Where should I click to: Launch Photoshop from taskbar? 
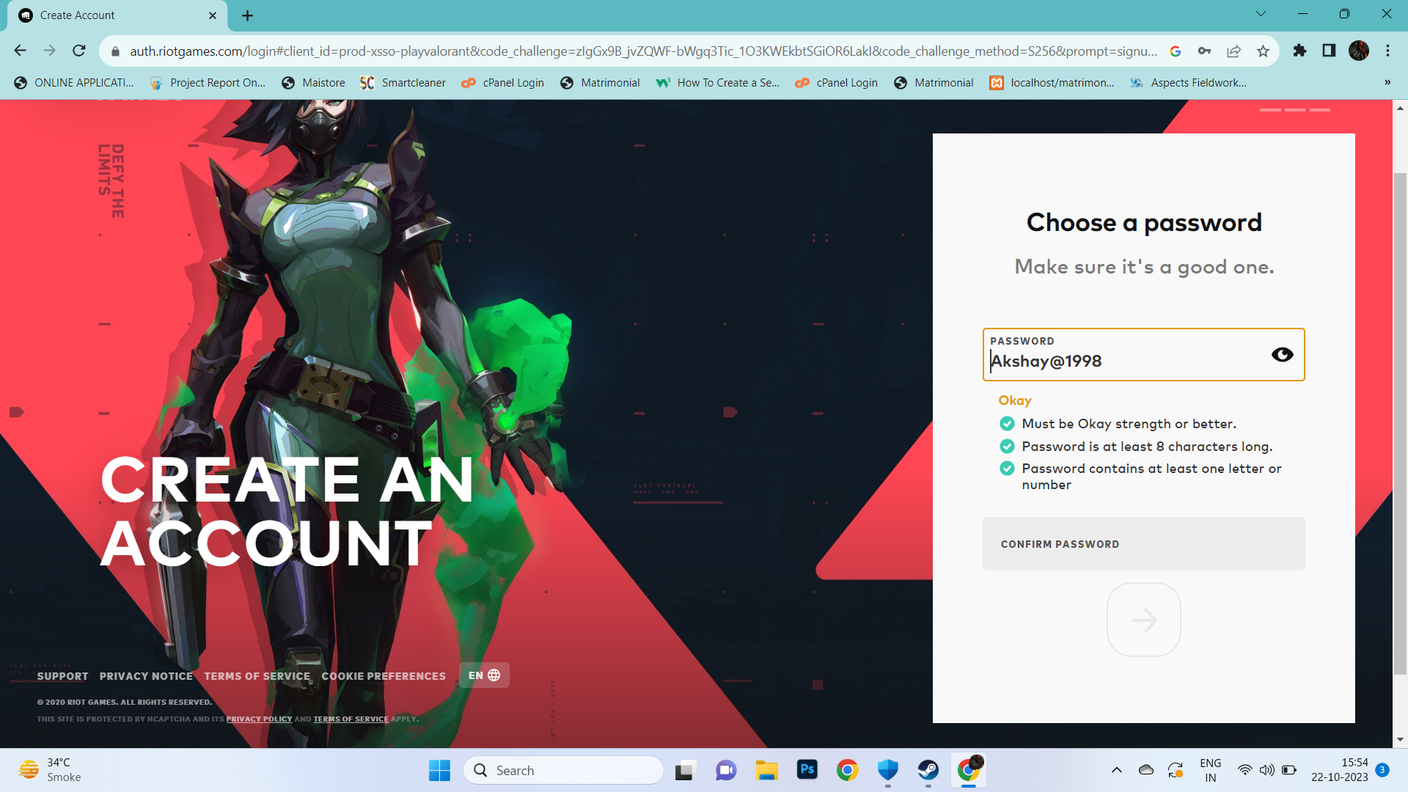tap(807, 771)
